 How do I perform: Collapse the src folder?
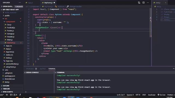click(6, 19)
